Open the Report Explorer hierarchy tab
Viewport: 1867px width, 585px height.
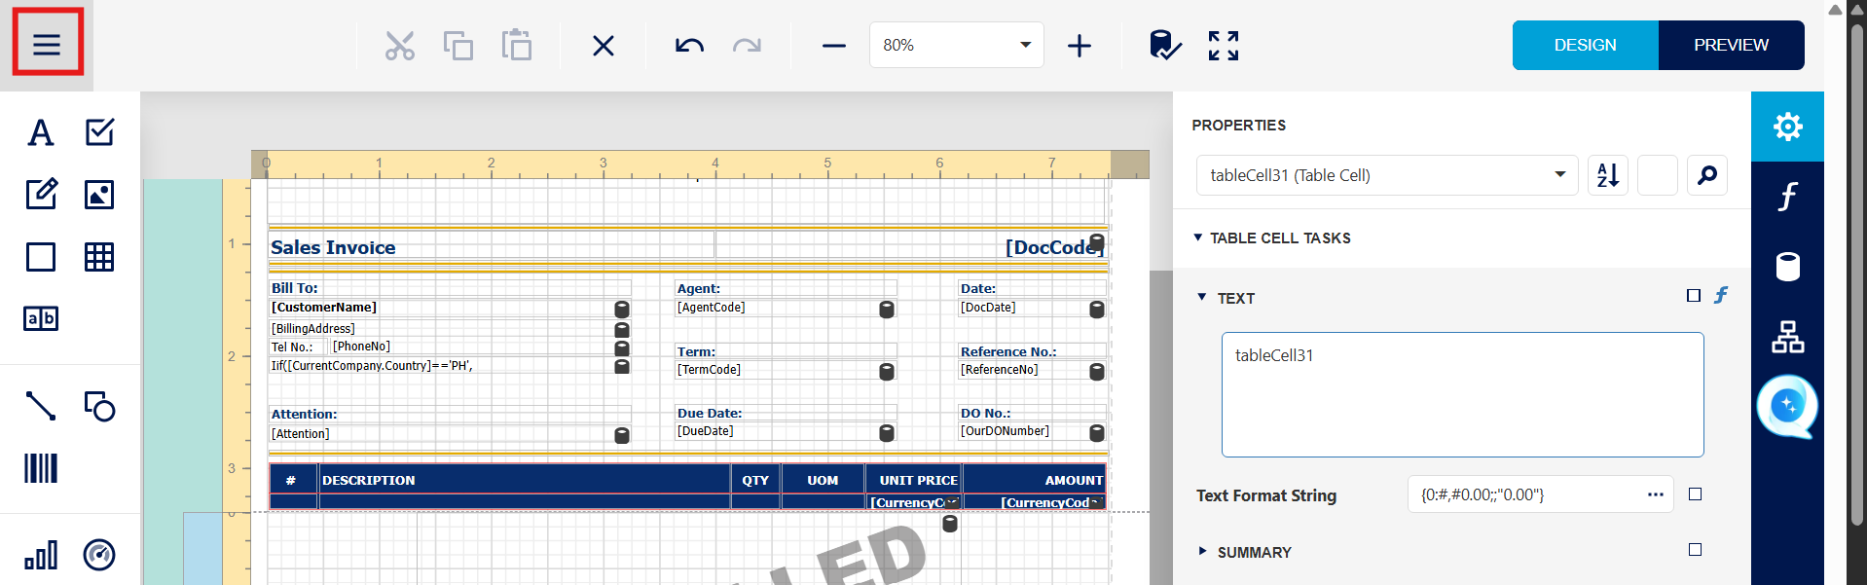click(x=1787, y=337)
